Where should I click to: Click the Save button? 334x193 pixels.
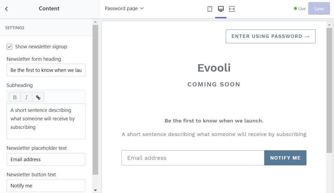click(x=319, y=9)
